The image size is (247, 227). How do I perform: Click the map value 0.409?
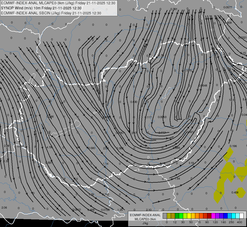[x=91, y=210]
